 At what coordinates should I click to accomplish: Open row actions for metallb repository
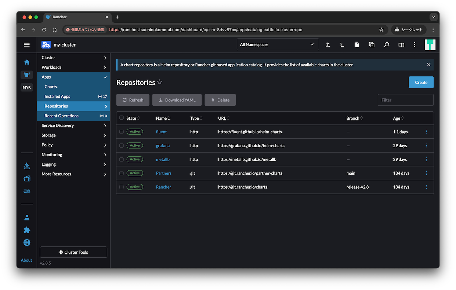(426, 159)
